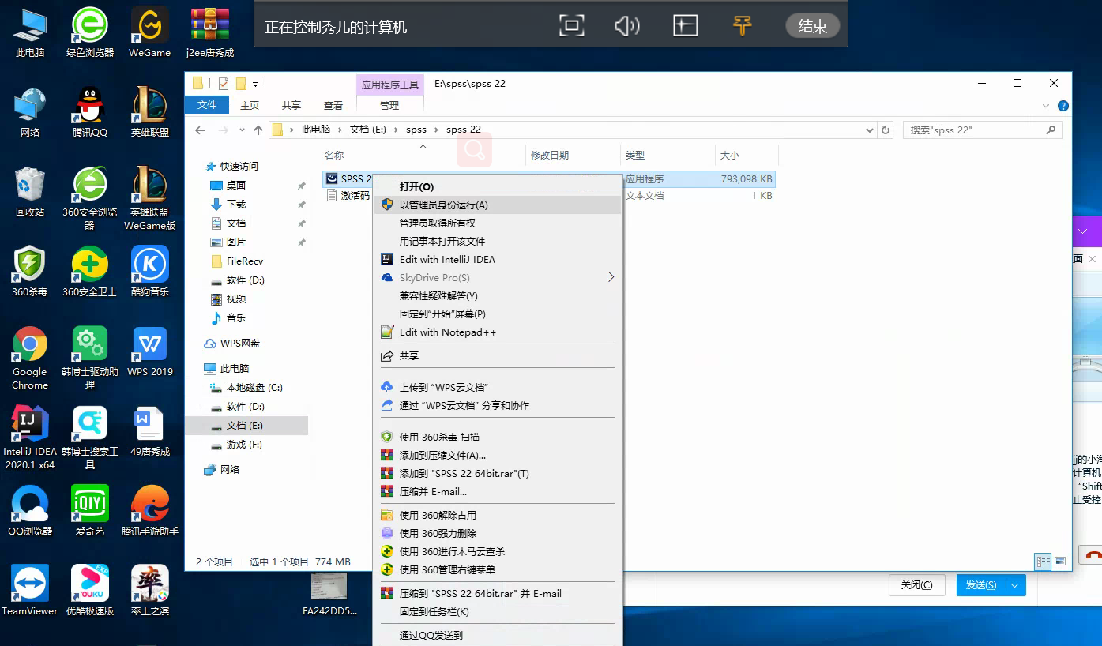Click 结束 to end remote control
Viewport: 1102px width, 646px height.
coord(812,26)
